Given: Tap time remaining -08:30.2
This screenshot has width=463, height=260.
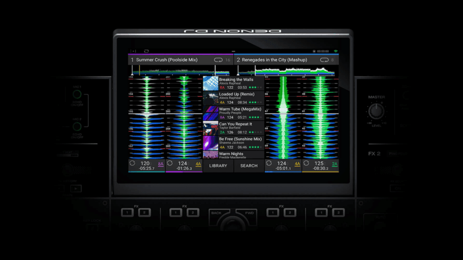Looking at the screenshot, I should pyautogui.click(x=321, y=169).
